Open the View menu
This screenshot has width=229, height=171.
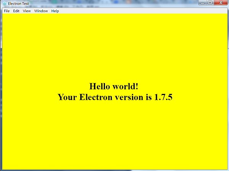pyautogui.click(x=27, y=11)
